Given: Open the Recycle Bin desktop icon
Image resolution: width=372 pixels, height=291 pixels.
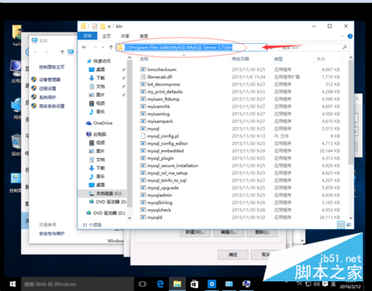Looking at the screenshot, I should click(16, 145).
